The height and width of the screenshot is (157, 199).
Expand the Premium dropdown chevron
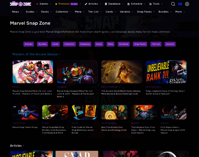click(x=80, y=4)
